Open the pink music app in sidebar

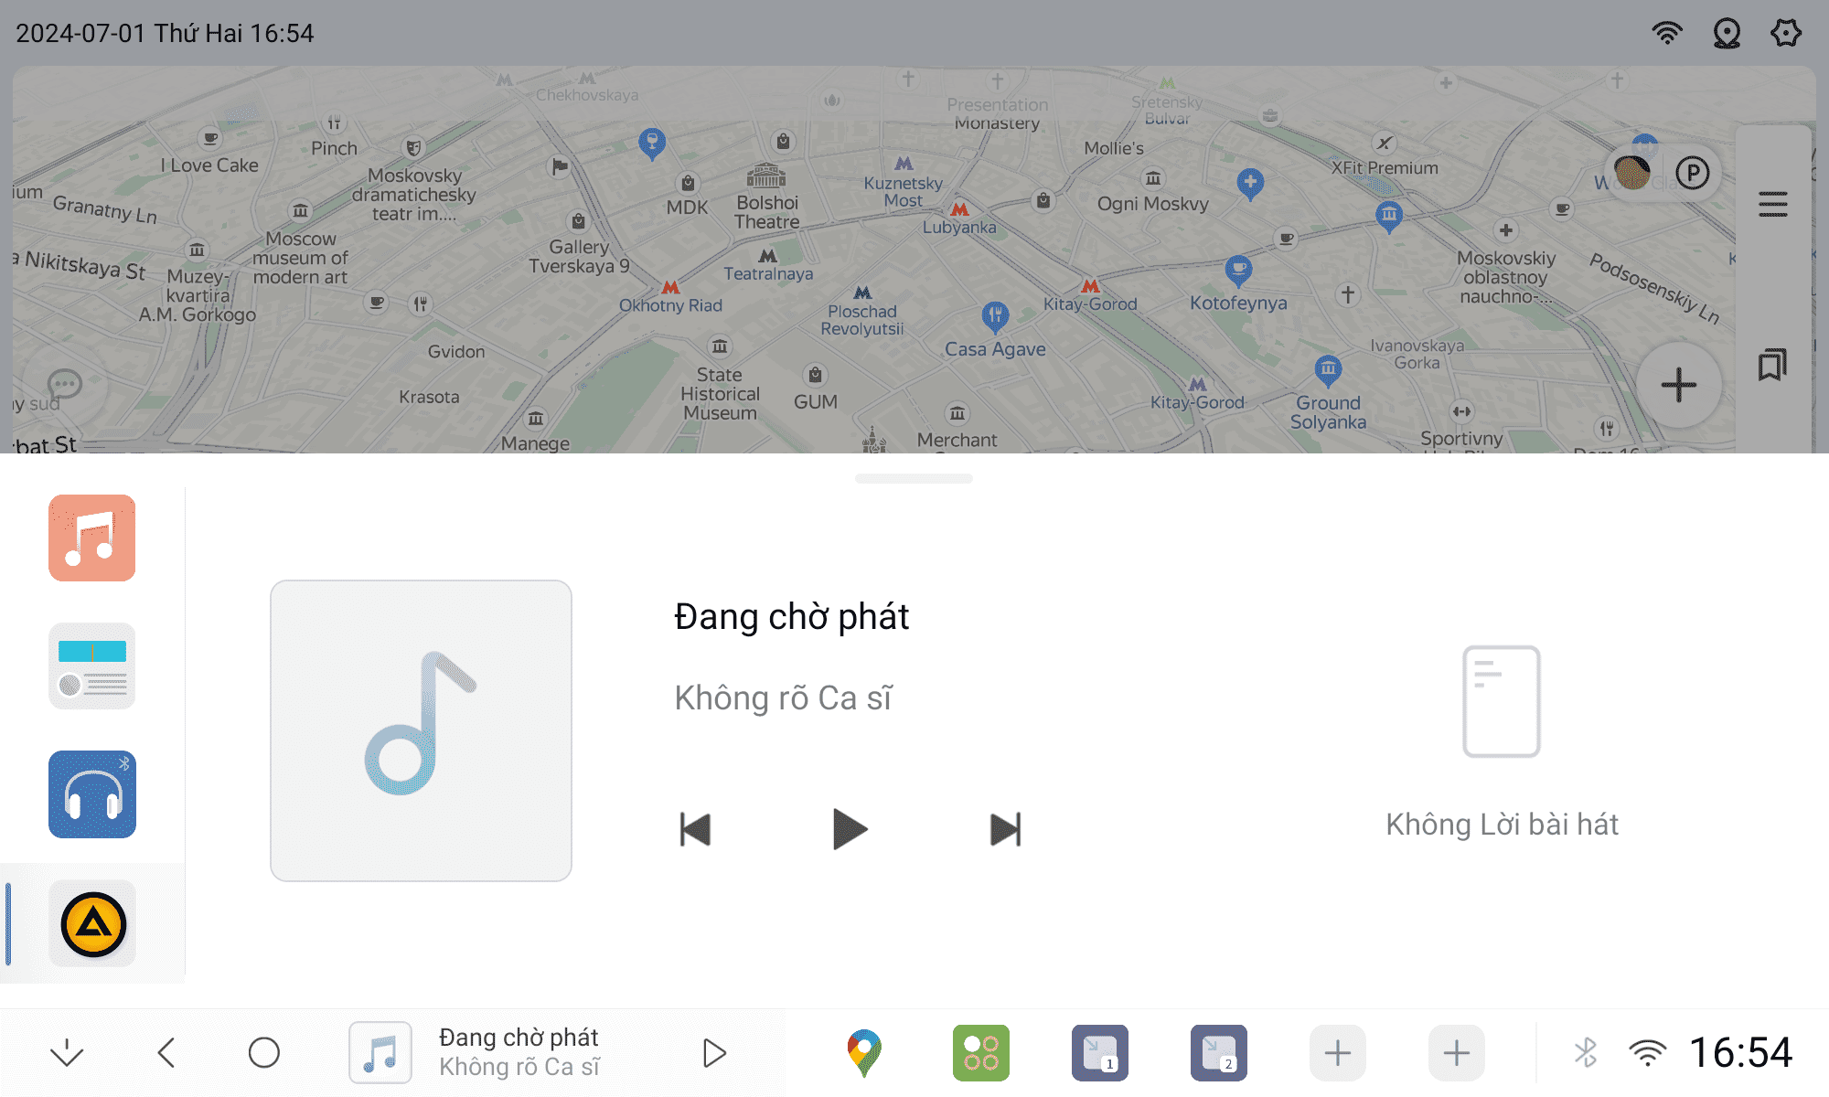pyautogui.click(x=91, y=538)
